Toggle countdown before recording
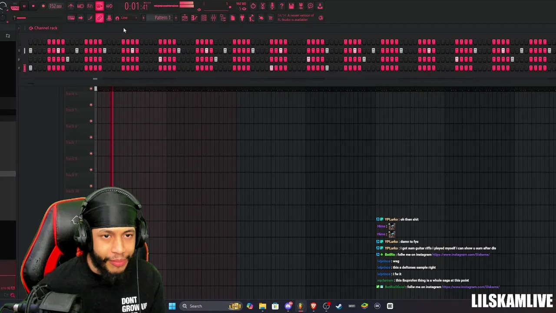The height and width of the screenshot is (313, 556). click(90, 6)
